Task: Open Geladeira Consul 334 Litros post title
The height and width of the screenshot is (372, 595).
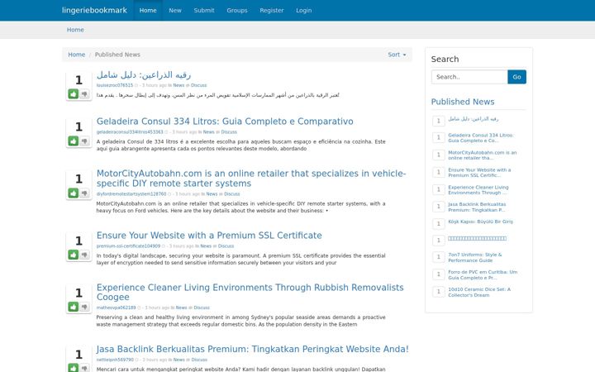Action: pyautogui.click(x=225, y=122)
